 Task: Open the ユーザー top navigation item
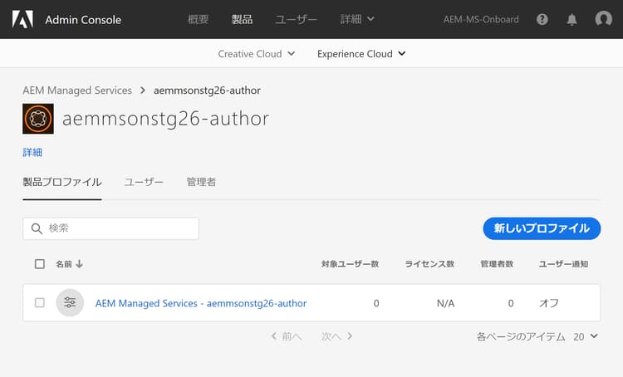(x=296, y=19)
